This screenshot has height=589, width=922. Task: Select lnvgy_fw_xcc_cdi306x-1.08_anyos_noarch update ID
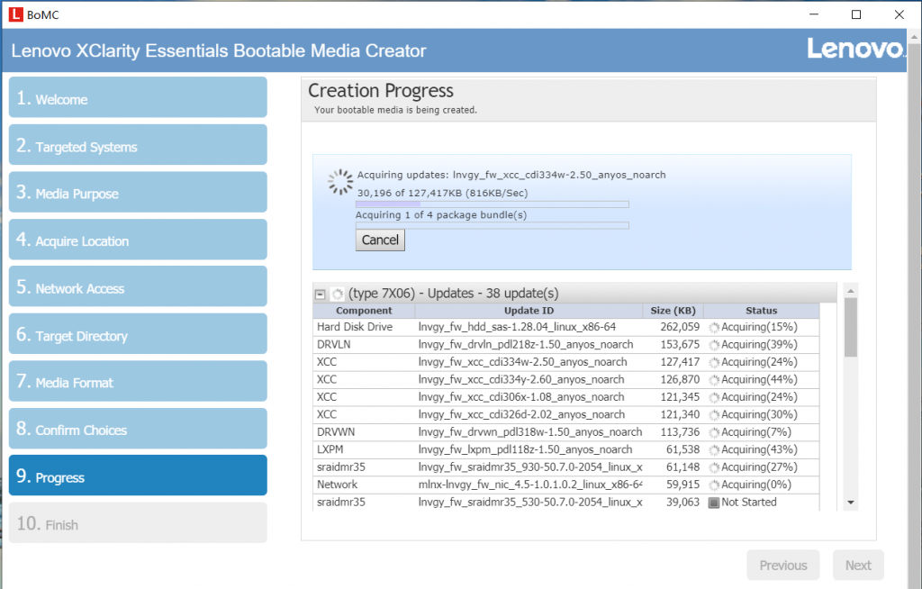521,397
